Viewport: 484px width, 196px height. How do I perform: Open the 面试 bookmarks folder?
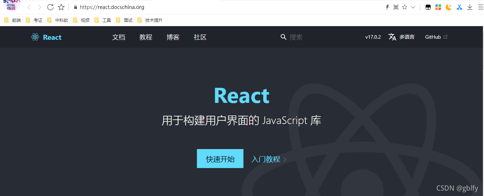pyautogui.click(x=124, y=20)
